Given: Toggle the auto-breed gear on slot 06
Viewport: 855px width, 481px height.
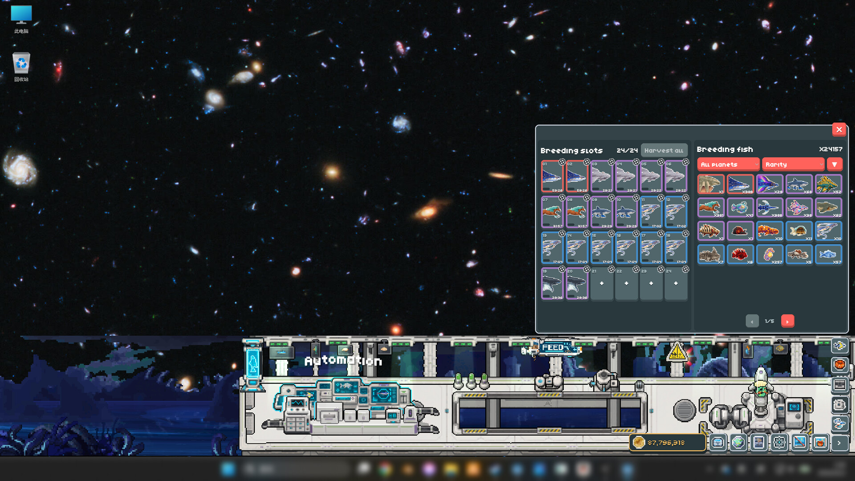Looking at the screenshot, I should (x=685, y=162).
